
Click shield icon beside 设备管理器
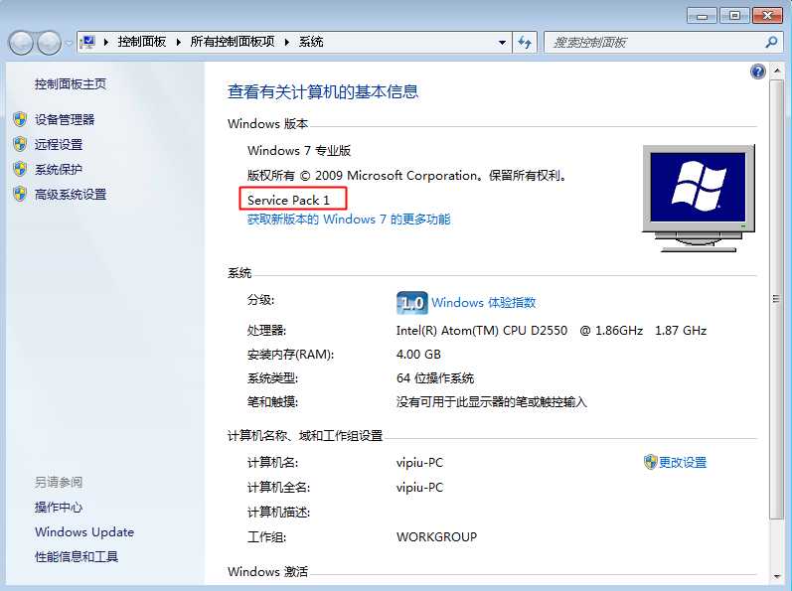[x=20, y=119]
